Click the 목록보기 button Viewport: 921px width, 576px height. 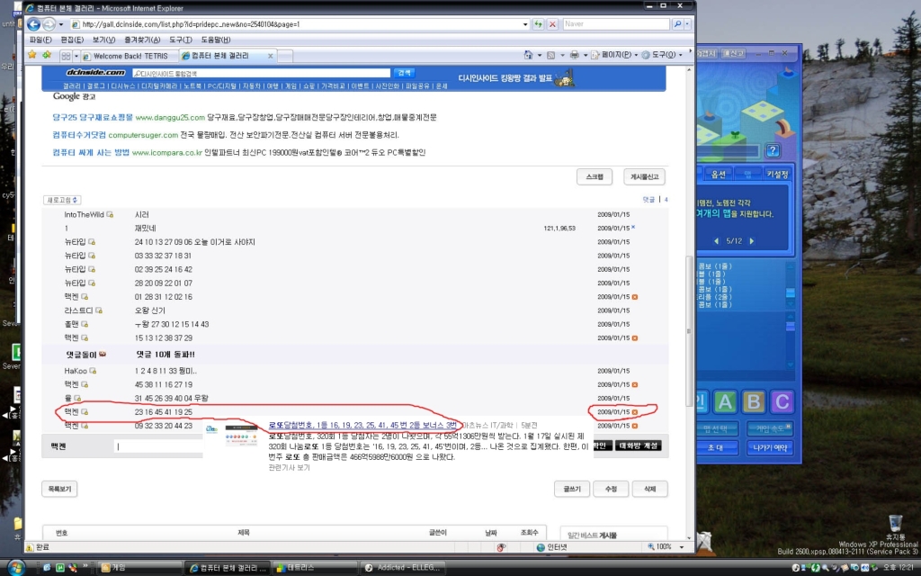pyautogui.click(x=59, y=489)
